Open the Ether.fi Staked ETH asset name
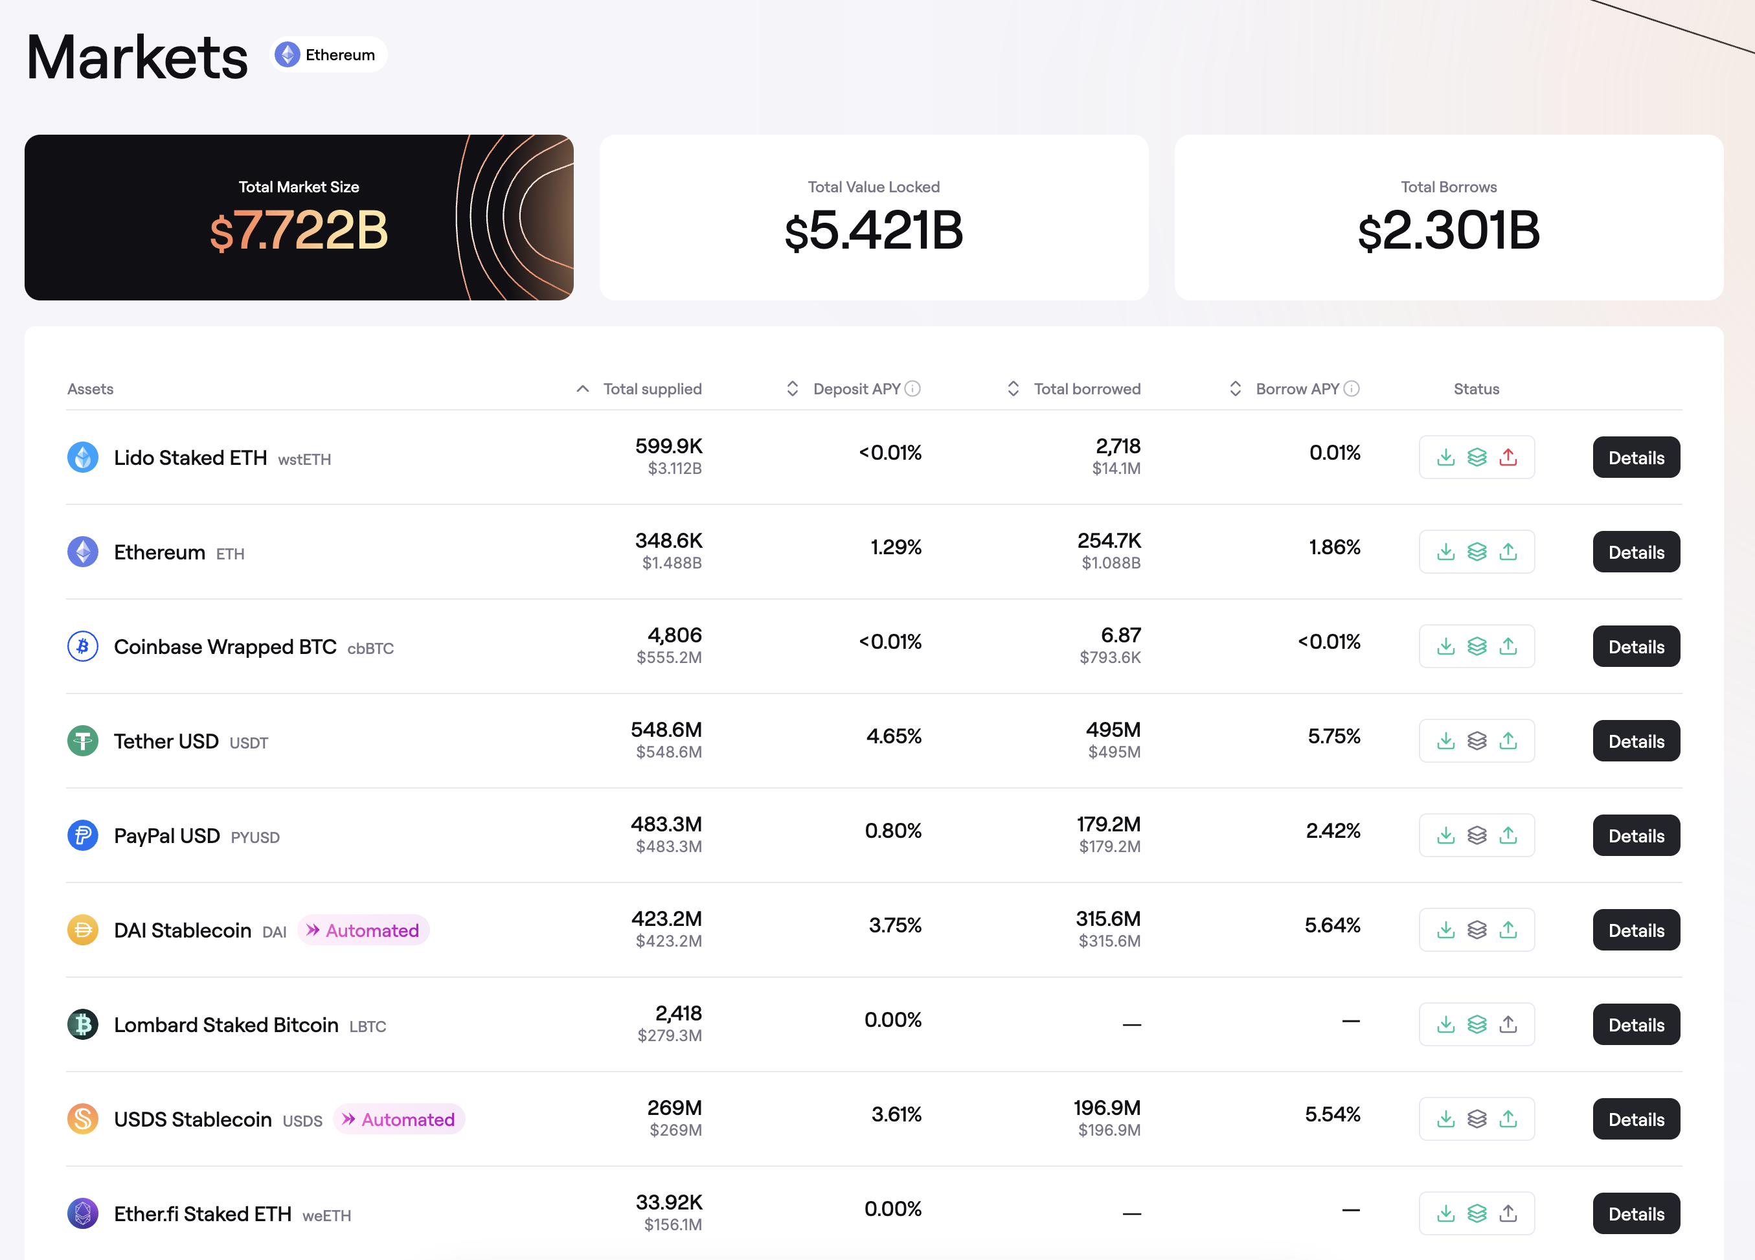The width and height of the screenshot is (1755, 1260). pos(203,1213)
